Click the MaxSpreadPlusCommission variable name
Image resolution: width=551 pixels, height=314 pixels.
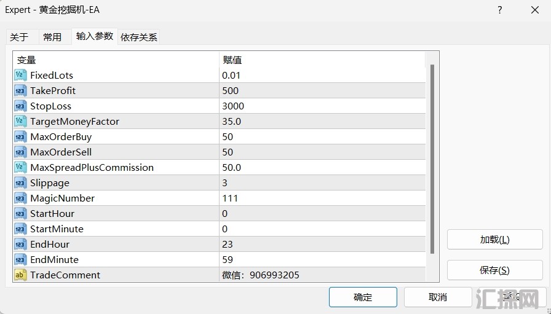92,168
